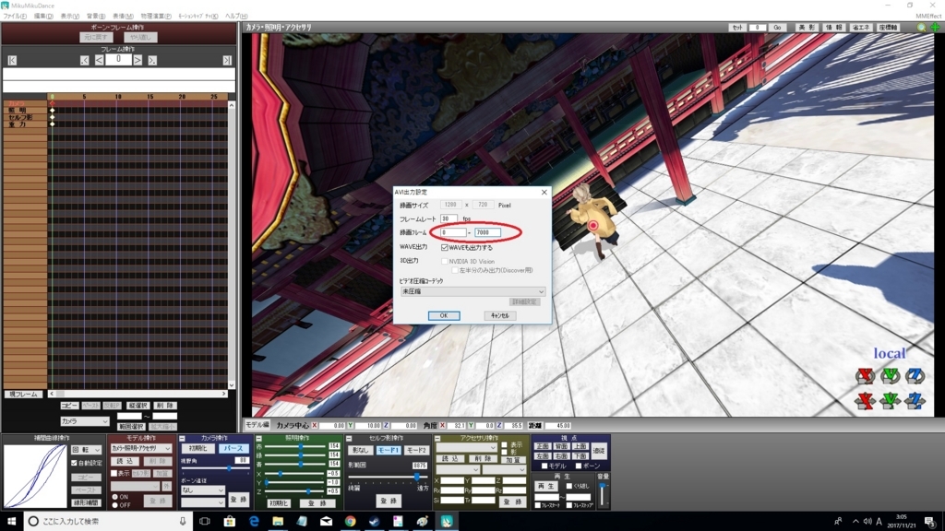This screenshot has height=531, width=945.
Task: Open accessory selection dropdown
Action: tap(466, 448)
